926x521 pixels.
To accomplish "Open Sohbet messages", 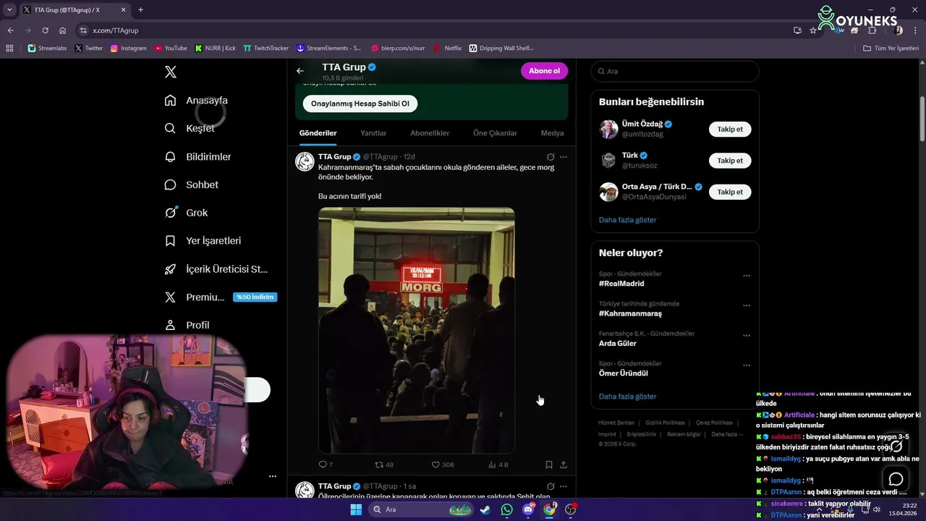I will [x=191, y=185].
